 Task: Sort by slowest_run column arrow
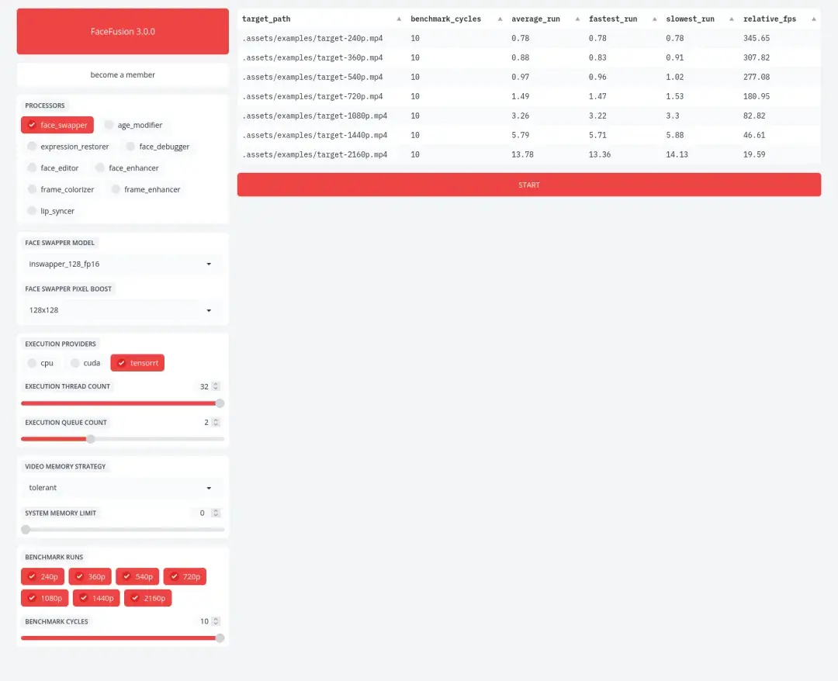pos(731,19)
